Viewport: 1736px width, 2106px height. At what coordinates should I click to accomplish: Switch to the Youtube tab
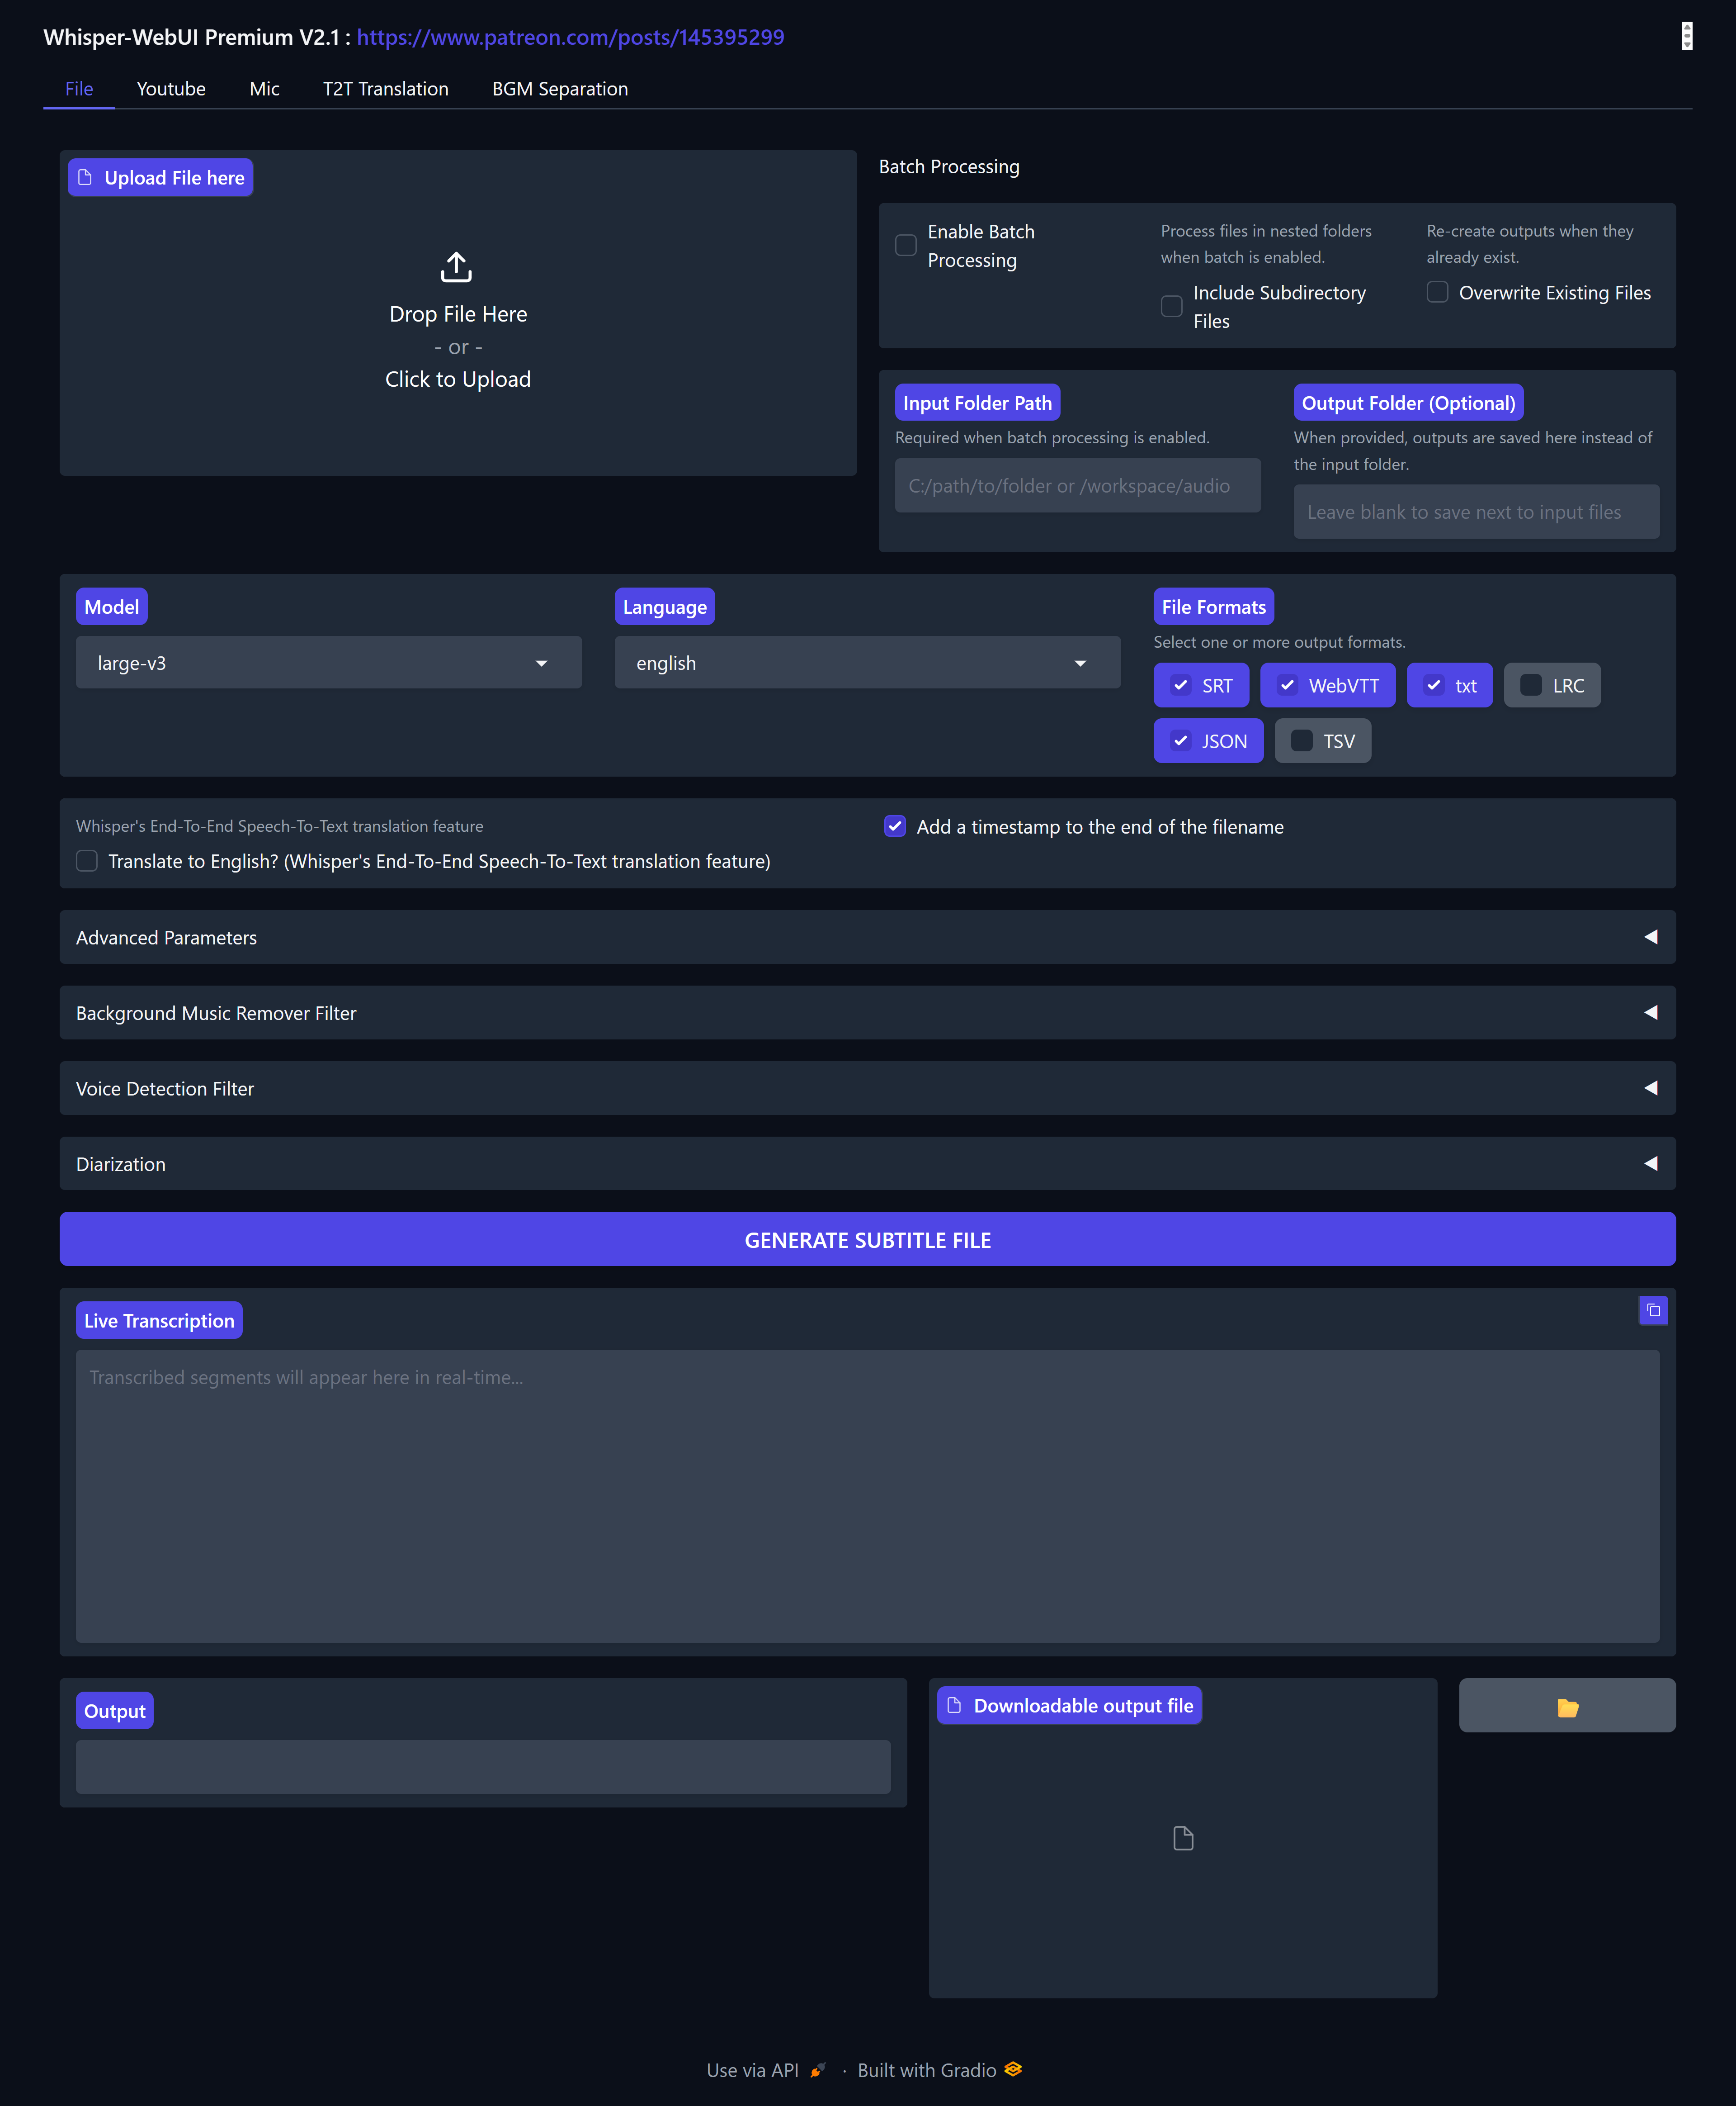[x=171, y=89]
